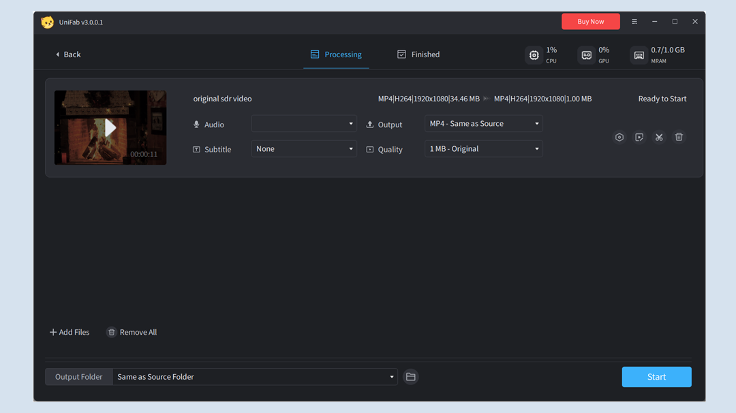Switch to the Processing tab
The height and width of the screenshot is (413, 736).
point(336,54)
